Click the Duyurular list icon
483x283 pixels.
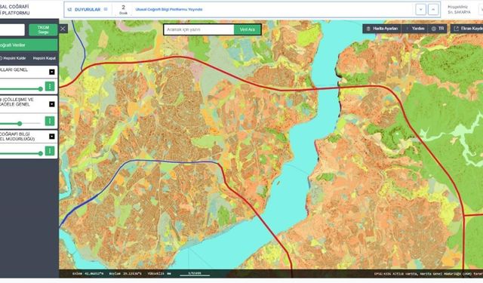pos(106,9)
